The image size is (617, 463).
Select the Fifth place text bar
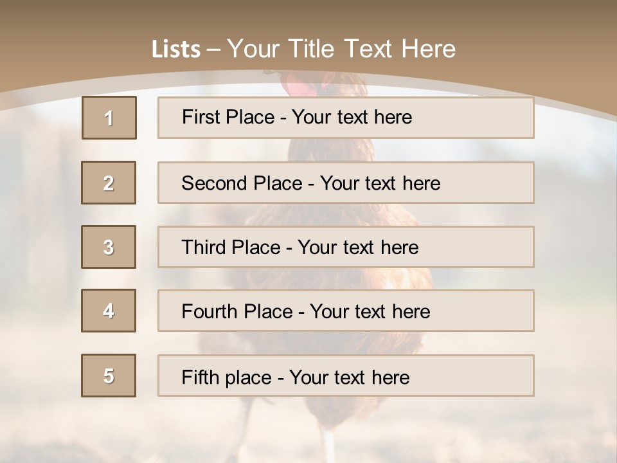pos(346,376)
